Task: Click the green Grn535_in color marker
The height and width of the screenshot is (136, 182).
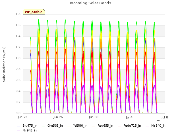Action: point(43,126)
